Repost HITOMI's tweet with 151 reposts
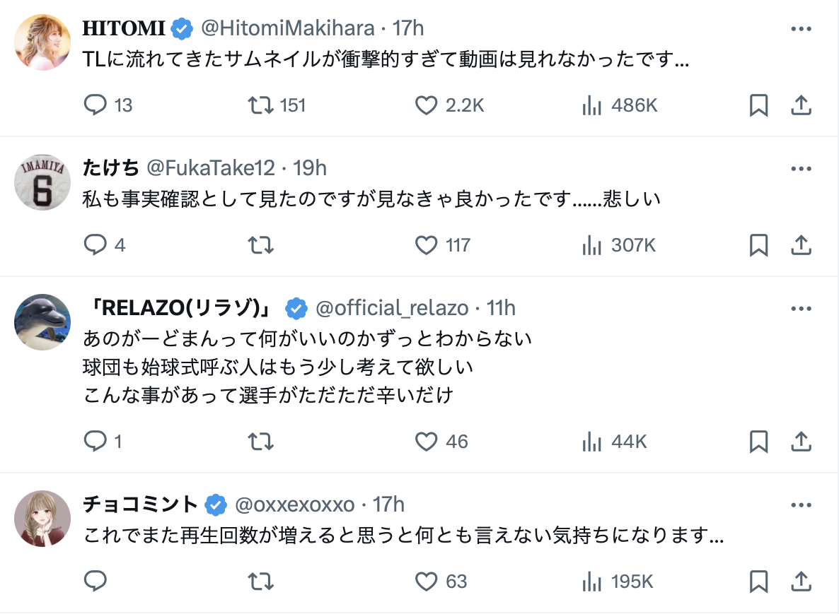This screenshot has height=614, width=839. point(260,106)
